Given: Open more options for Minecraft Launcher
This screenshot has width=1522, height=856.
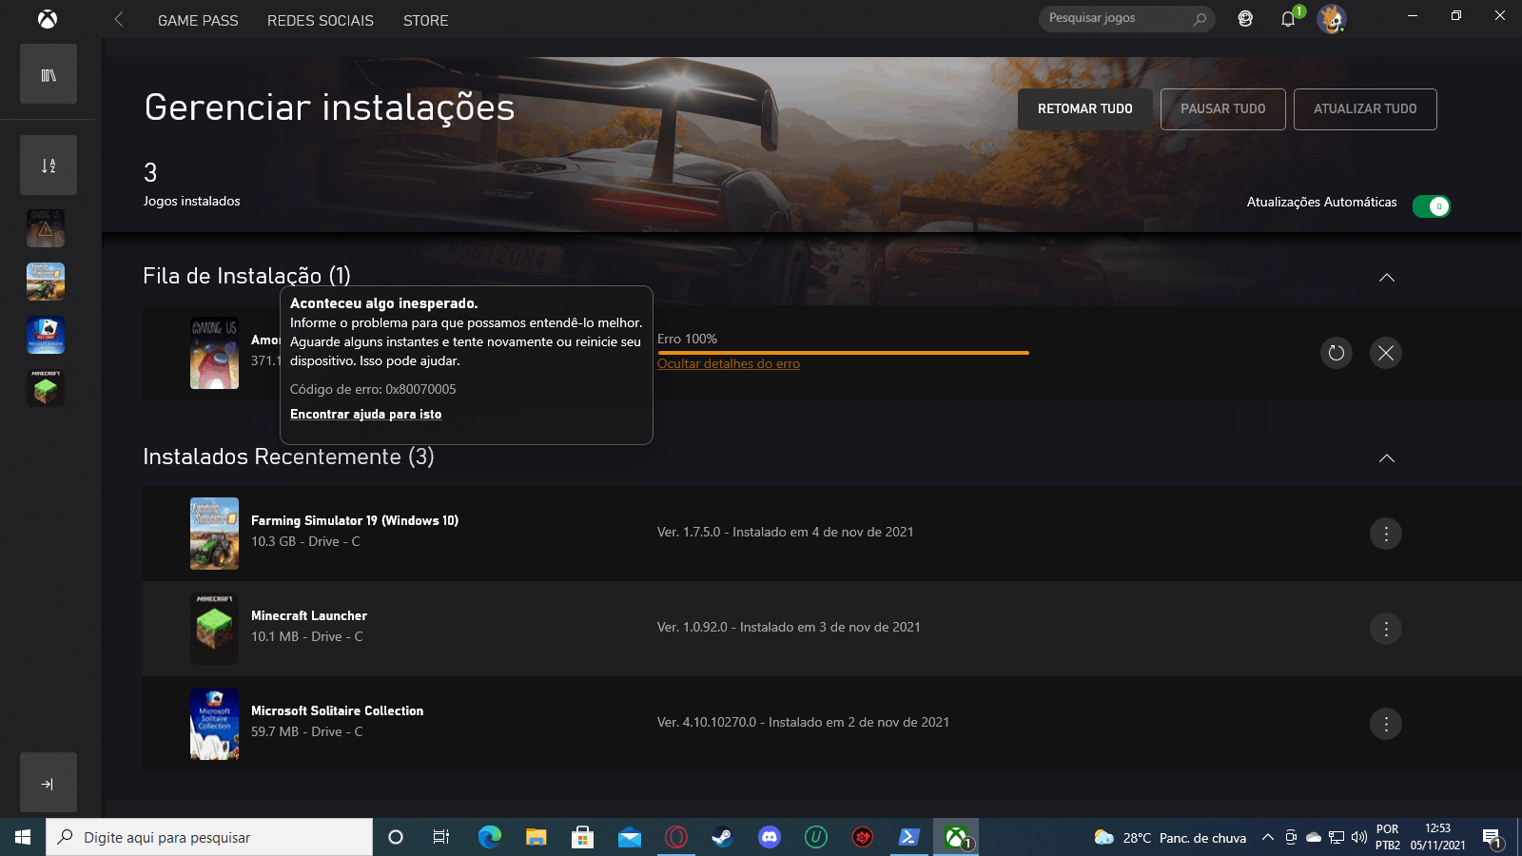Looking at the screenshot, I should pyautogui.click(x=1386, y=629).
